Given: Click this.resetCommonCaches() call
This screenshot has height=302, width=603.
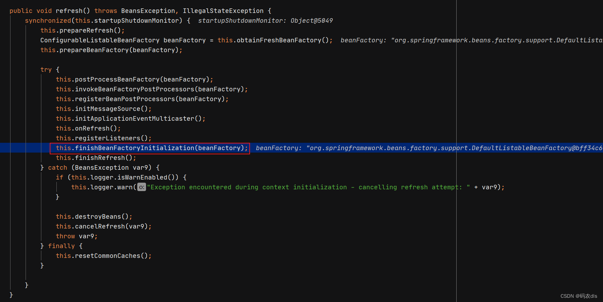Looking at the screenshot, I should coord(104,256).
